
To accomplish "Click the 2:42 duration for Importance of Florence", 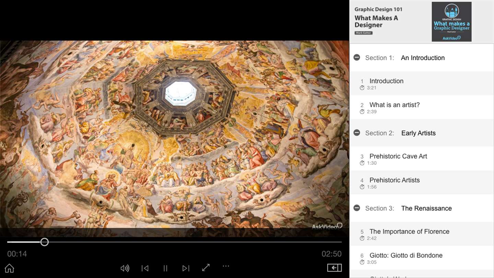I will click(372, 238).
